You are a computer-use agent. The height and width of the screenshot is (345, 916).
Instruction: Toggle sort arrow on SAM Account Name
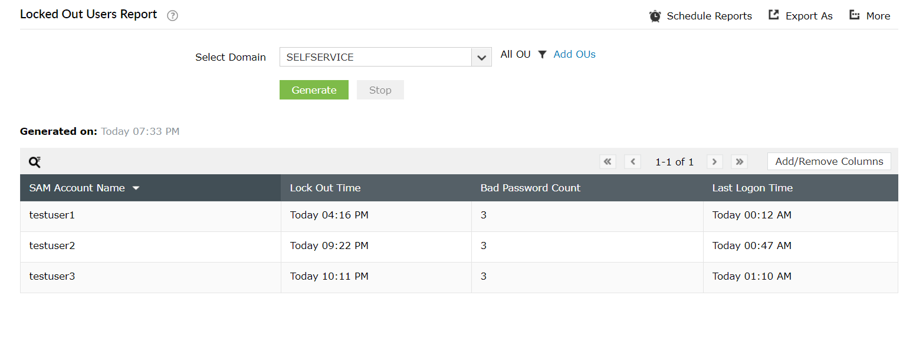[x=136, y=188]
